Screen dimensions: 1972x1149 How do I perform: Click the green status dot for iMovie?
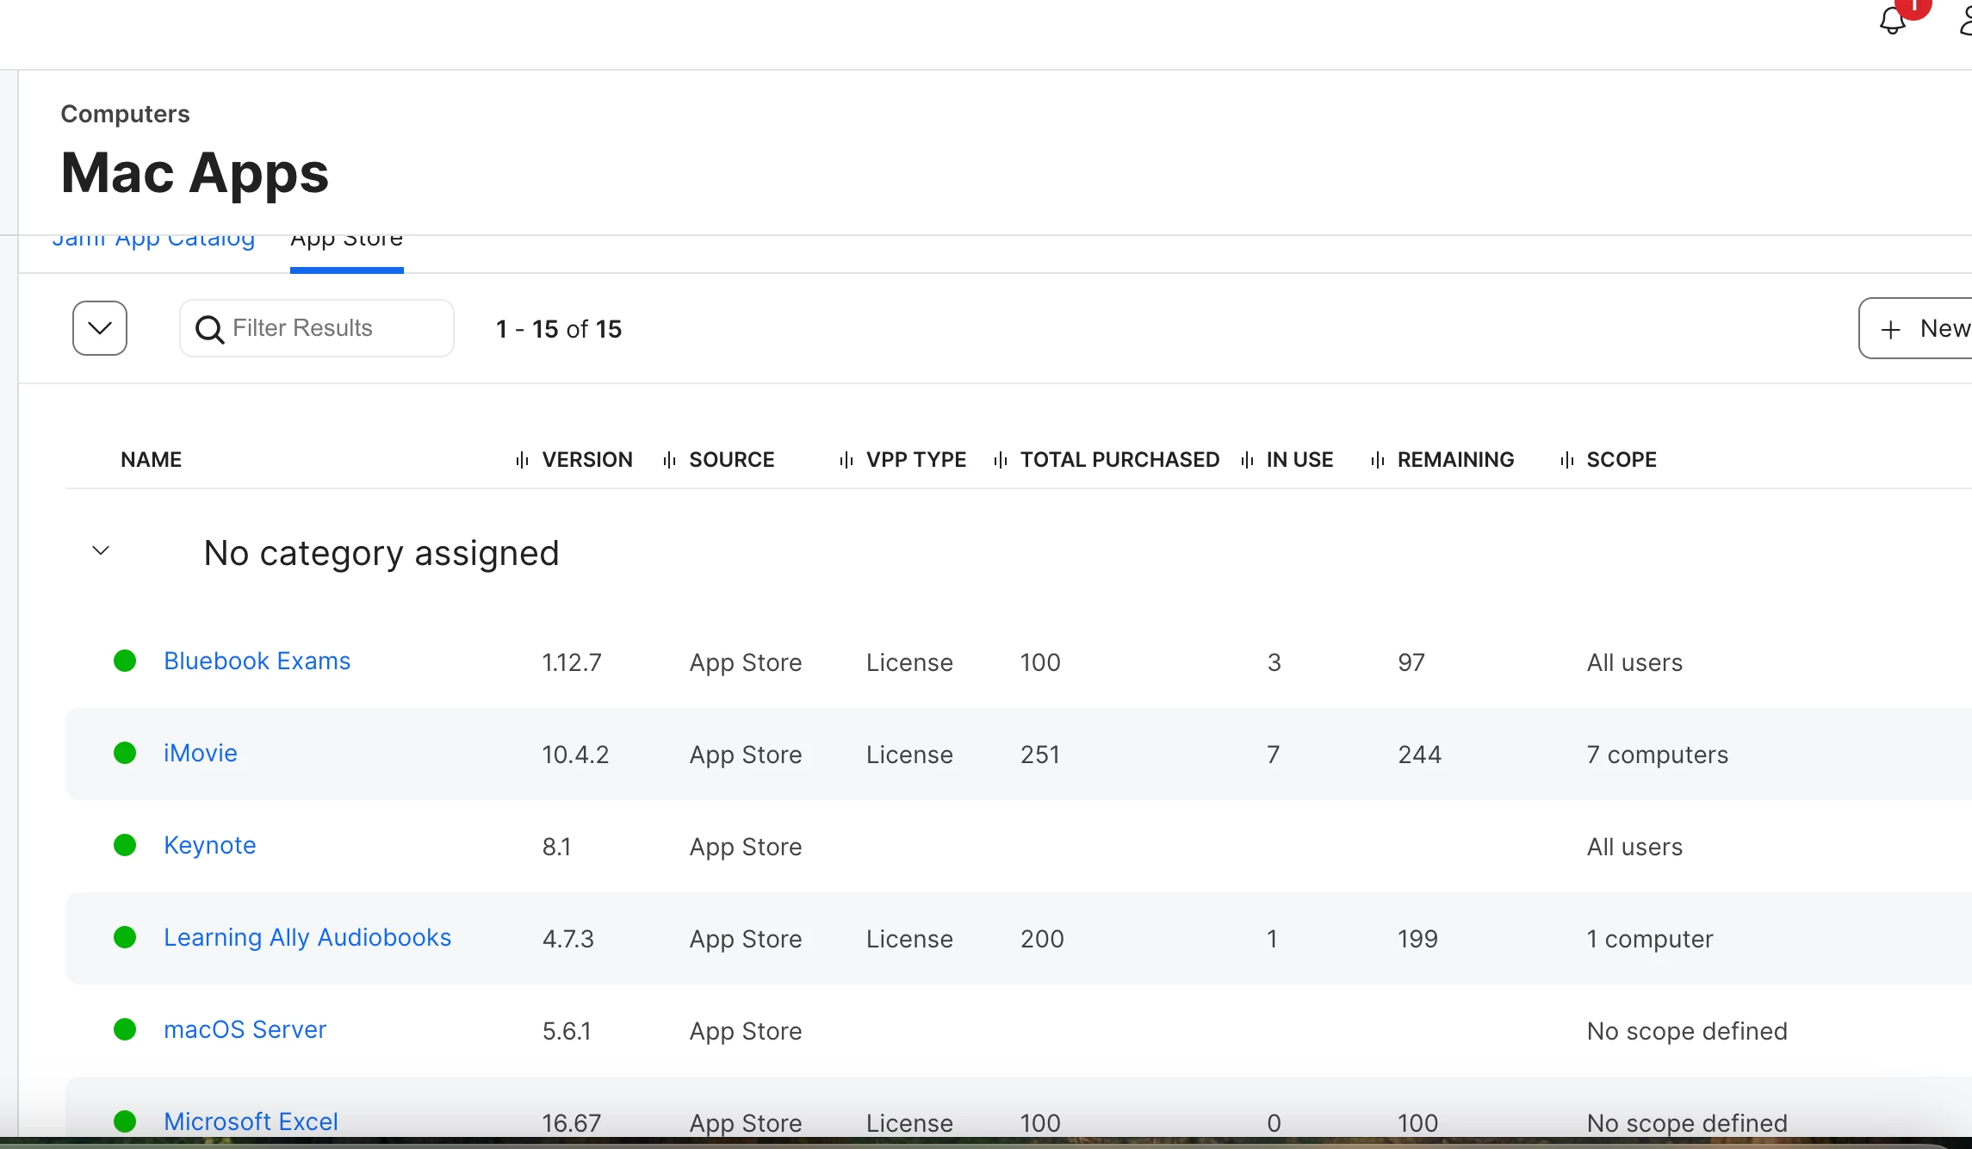tap(125, 753)
